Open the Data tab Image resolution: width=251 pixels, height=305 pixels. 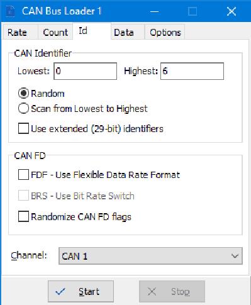[x=124, y=32]
